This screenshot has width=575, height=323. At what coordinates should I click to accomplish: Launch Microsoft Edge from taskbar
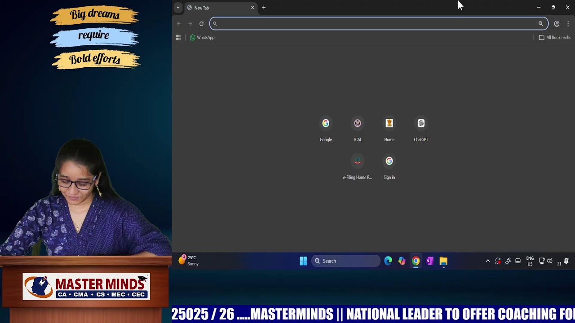[x=388, y=261]
